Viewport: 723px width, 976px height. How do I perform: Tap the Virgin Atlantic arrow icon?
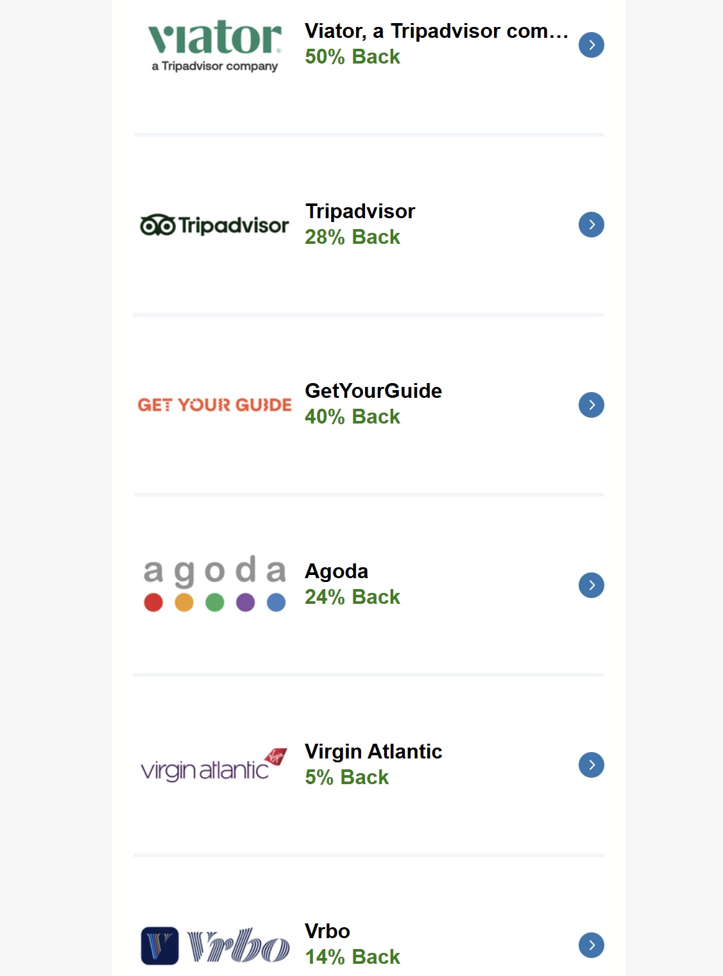pyautogui.click(x=591, y=765)
